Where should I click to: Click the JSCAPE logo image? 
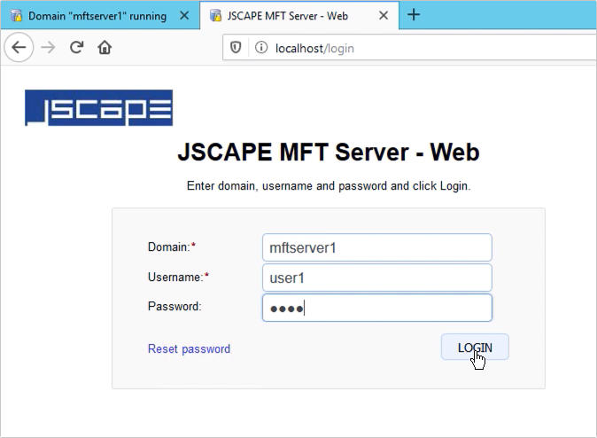[98, 109]
